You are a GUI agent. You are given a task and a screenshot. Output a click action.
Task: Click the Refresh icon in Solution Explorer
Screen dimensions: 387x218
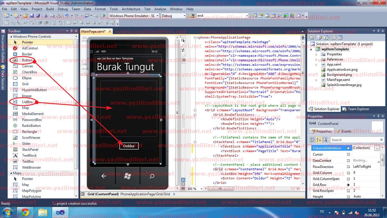coord(326,37)
